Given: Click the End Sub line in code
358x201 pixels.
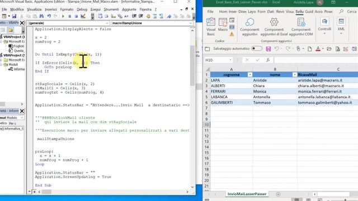Looking at the screenshot, I should coord(43,185).
